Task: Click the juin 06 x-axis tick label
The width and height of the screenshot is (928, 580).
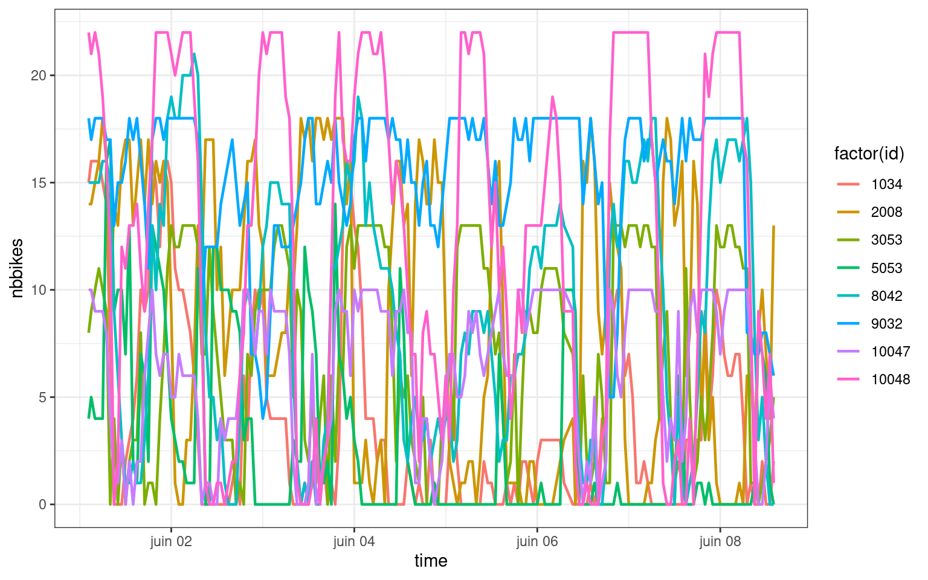Action: point(537,541)
